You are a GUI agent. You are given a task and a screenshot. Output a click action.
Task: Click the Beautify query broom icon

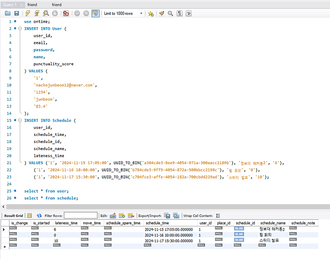(x=161, y=13)
